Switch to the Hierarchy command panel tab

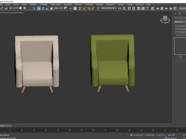(184, 14)
